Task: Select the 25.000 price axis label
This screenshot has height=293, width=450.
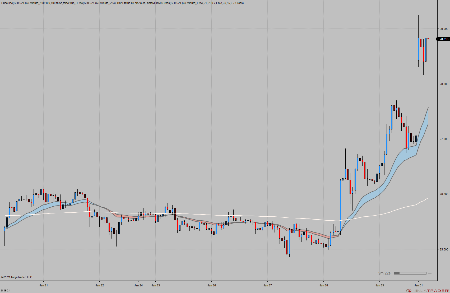Action: point(444,249)
